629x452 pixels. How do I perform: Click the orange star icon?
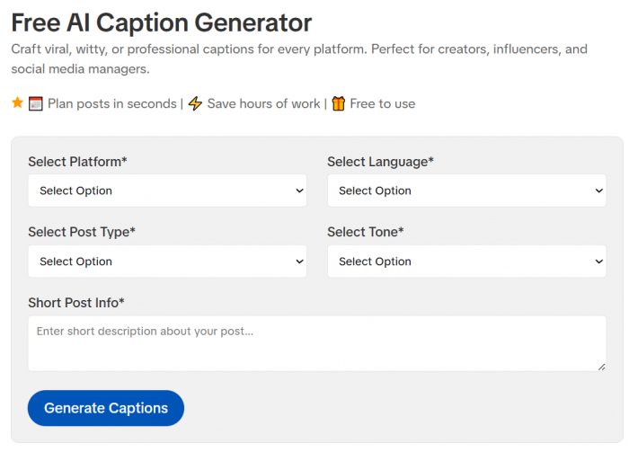[17, 102]
